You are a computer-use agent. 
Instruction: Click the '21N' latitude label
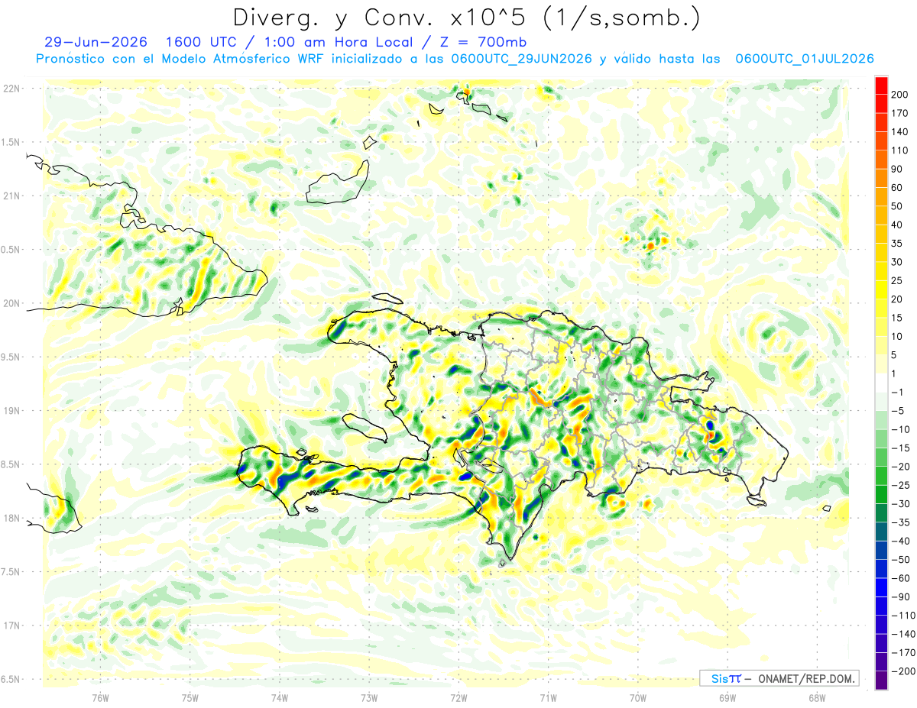(12, 196)
